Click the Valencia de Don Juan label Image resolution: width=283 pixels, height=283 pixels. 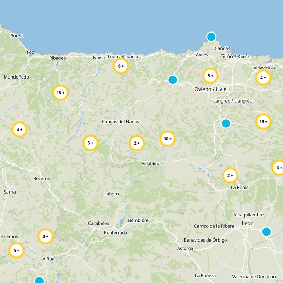(254, 277)
